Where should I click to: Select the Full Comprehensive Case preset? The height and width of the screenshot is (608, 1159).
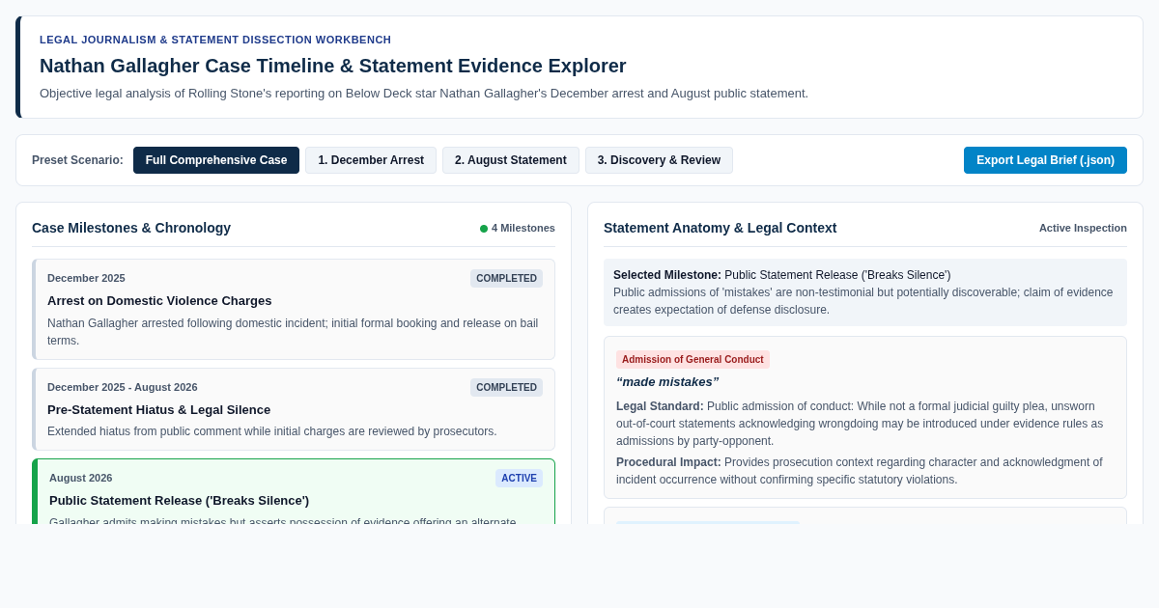pyautogui.click(x=216, y=160)
